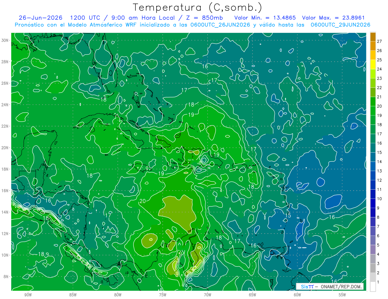Click the '85W' longitude axis label
The height and width of the screenshot is (299, 388).
73,295
